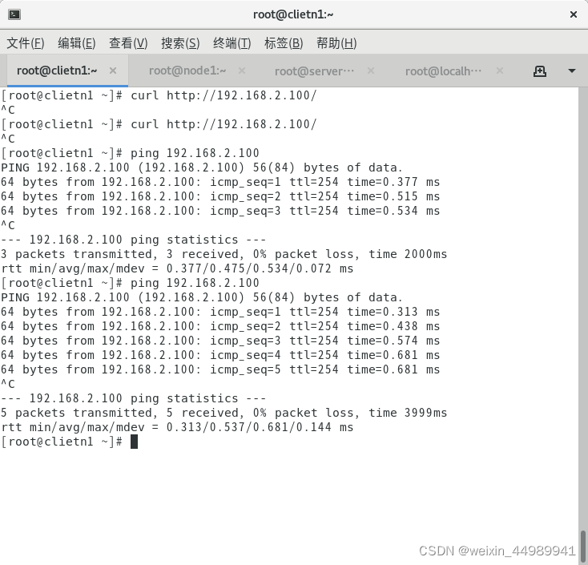Expand the tab list dropdown arrow
Image resolution: width=588 pixels, height=565 pixels.
pyautogui.click(x=571, y=71)
